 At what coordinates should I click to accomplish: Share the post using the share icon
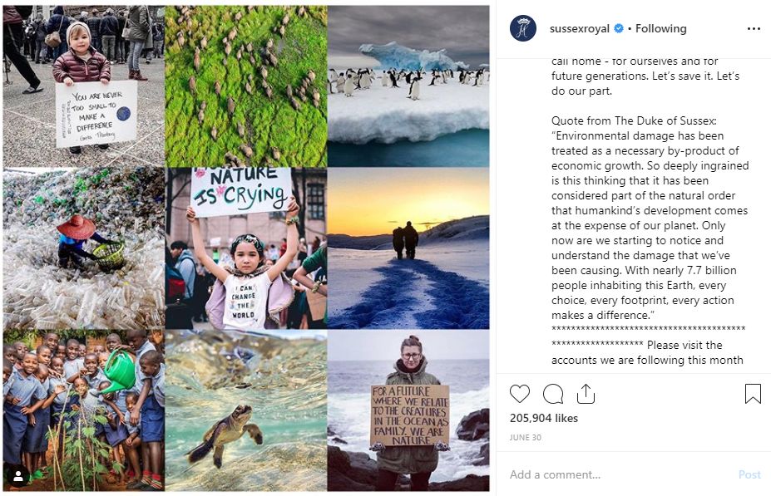click(x=586, y=394)
